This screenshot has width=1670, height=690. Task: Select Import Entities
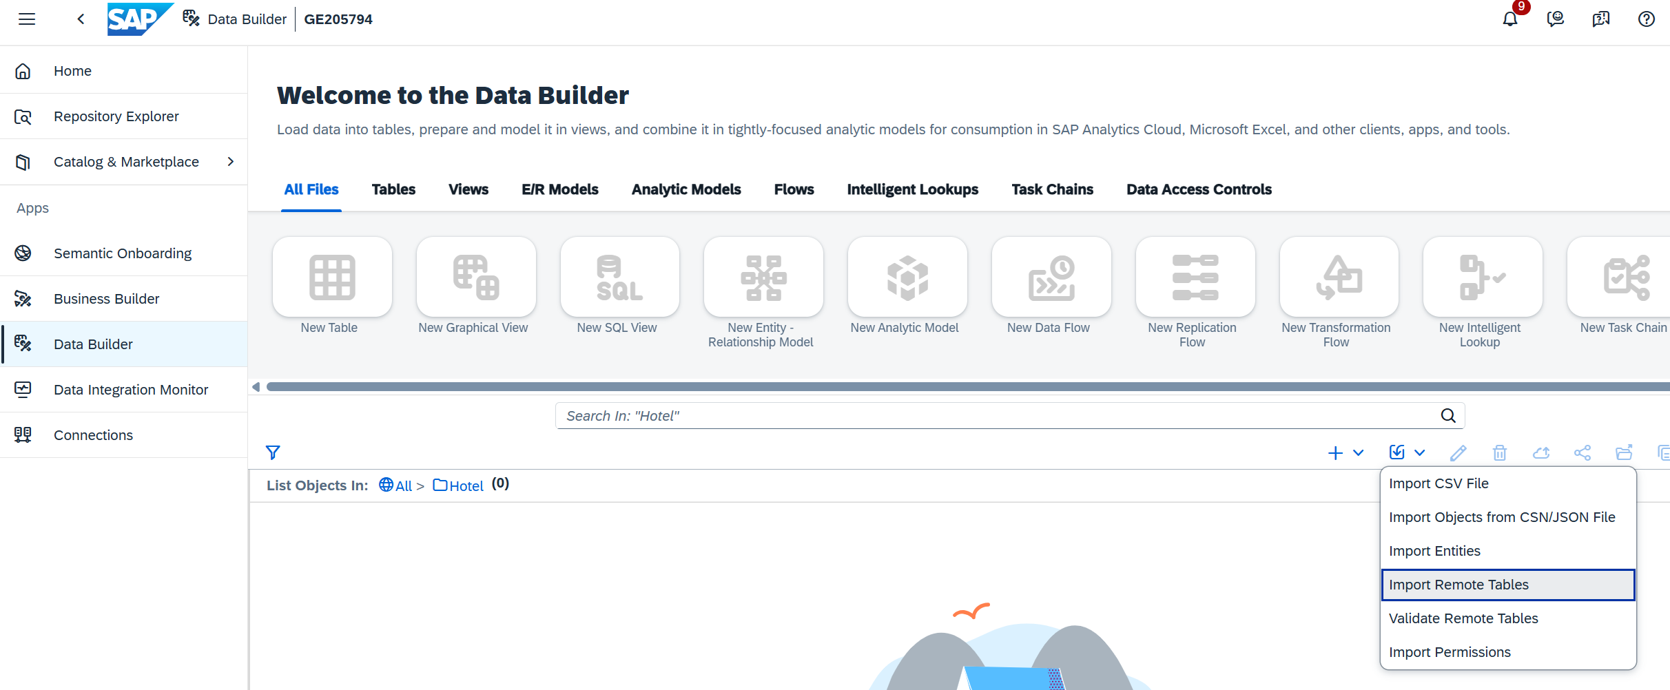point(1508,551)
